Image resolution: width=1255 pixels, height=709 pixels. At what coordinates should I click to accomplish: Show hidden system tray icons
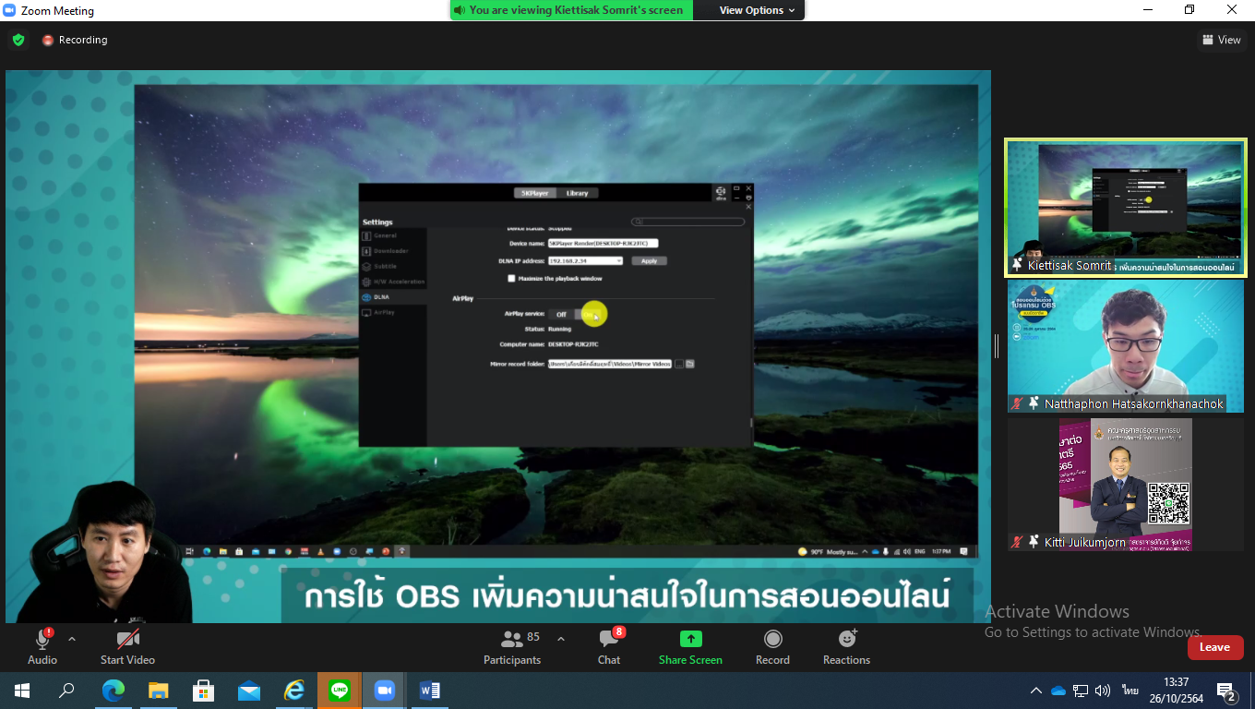pyautogui.click(x=1036, y=691)
